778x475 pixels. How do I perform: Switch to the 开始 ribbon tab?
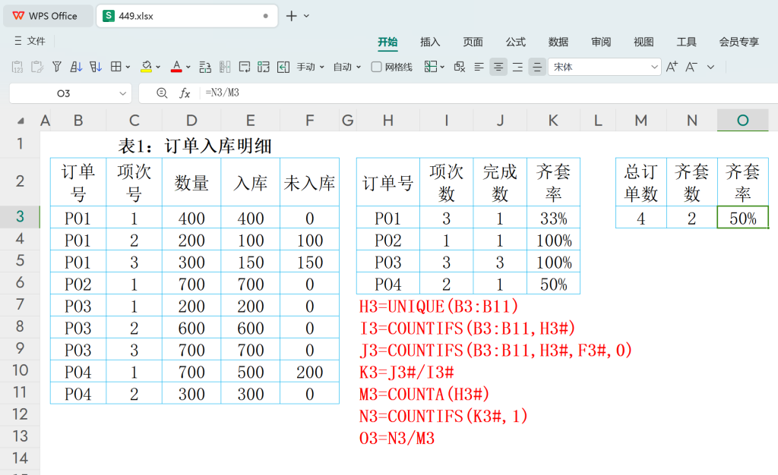point(387,42)
